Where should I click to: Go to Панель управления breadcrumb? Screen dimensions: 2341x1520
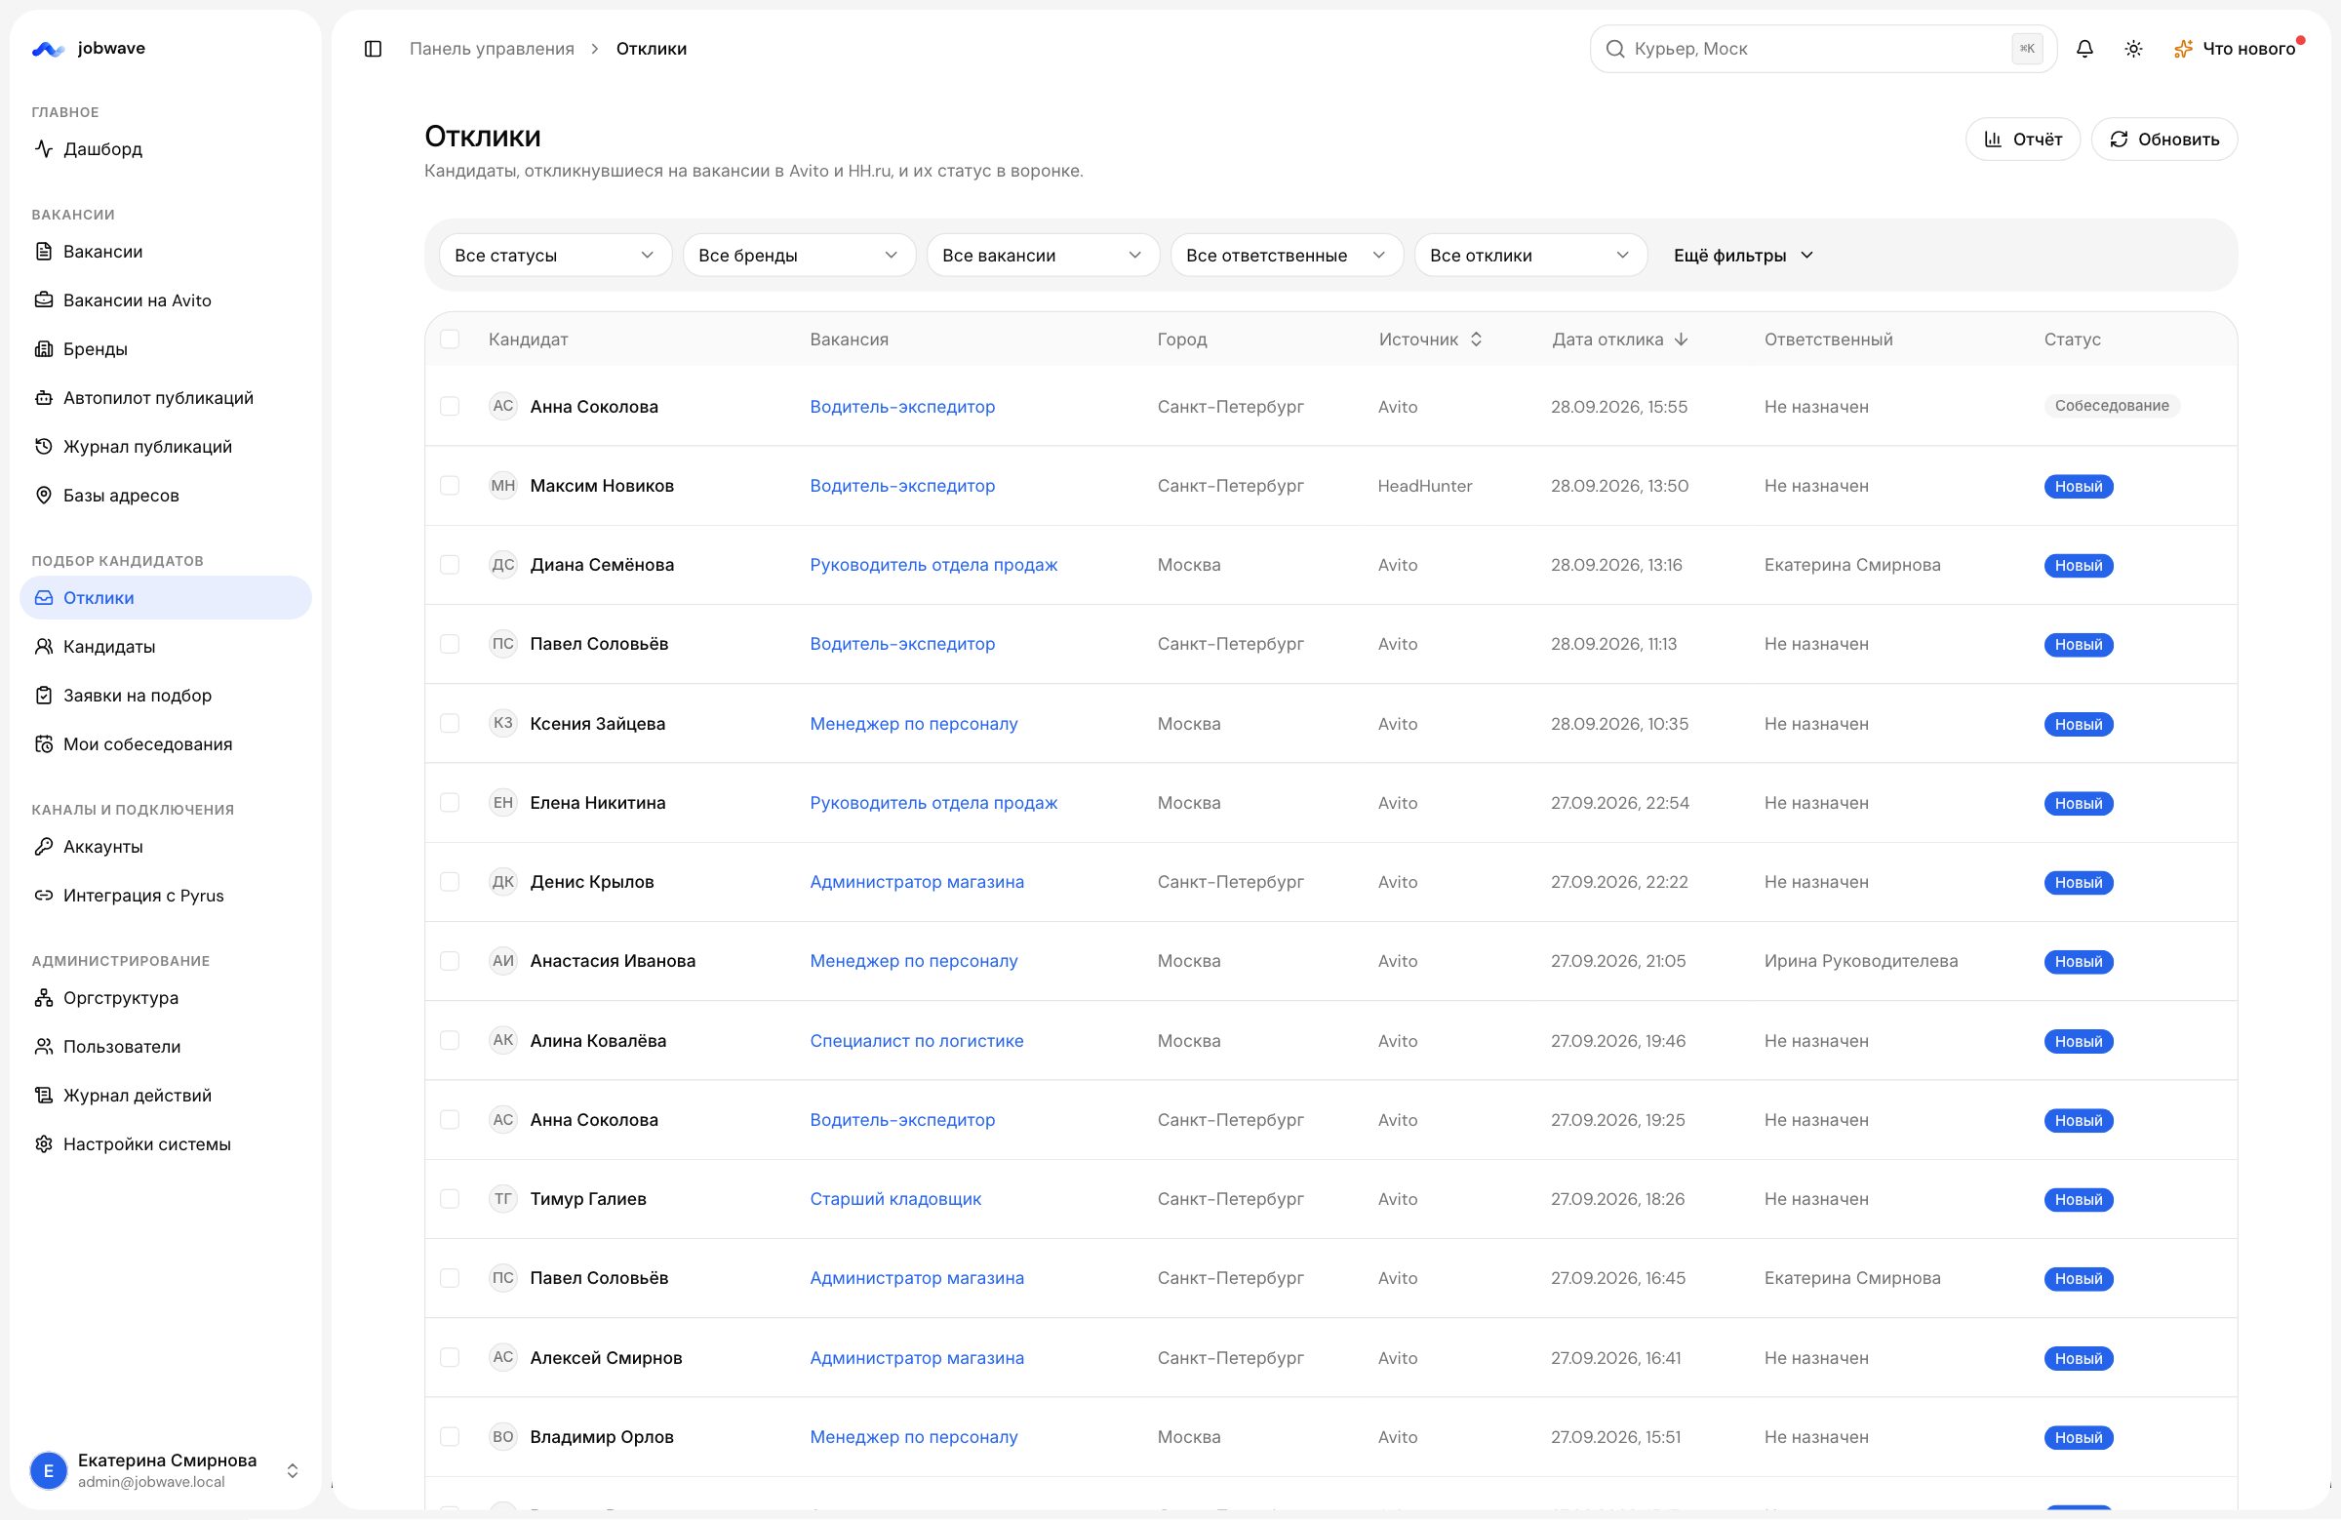click(x=492, y=48)
